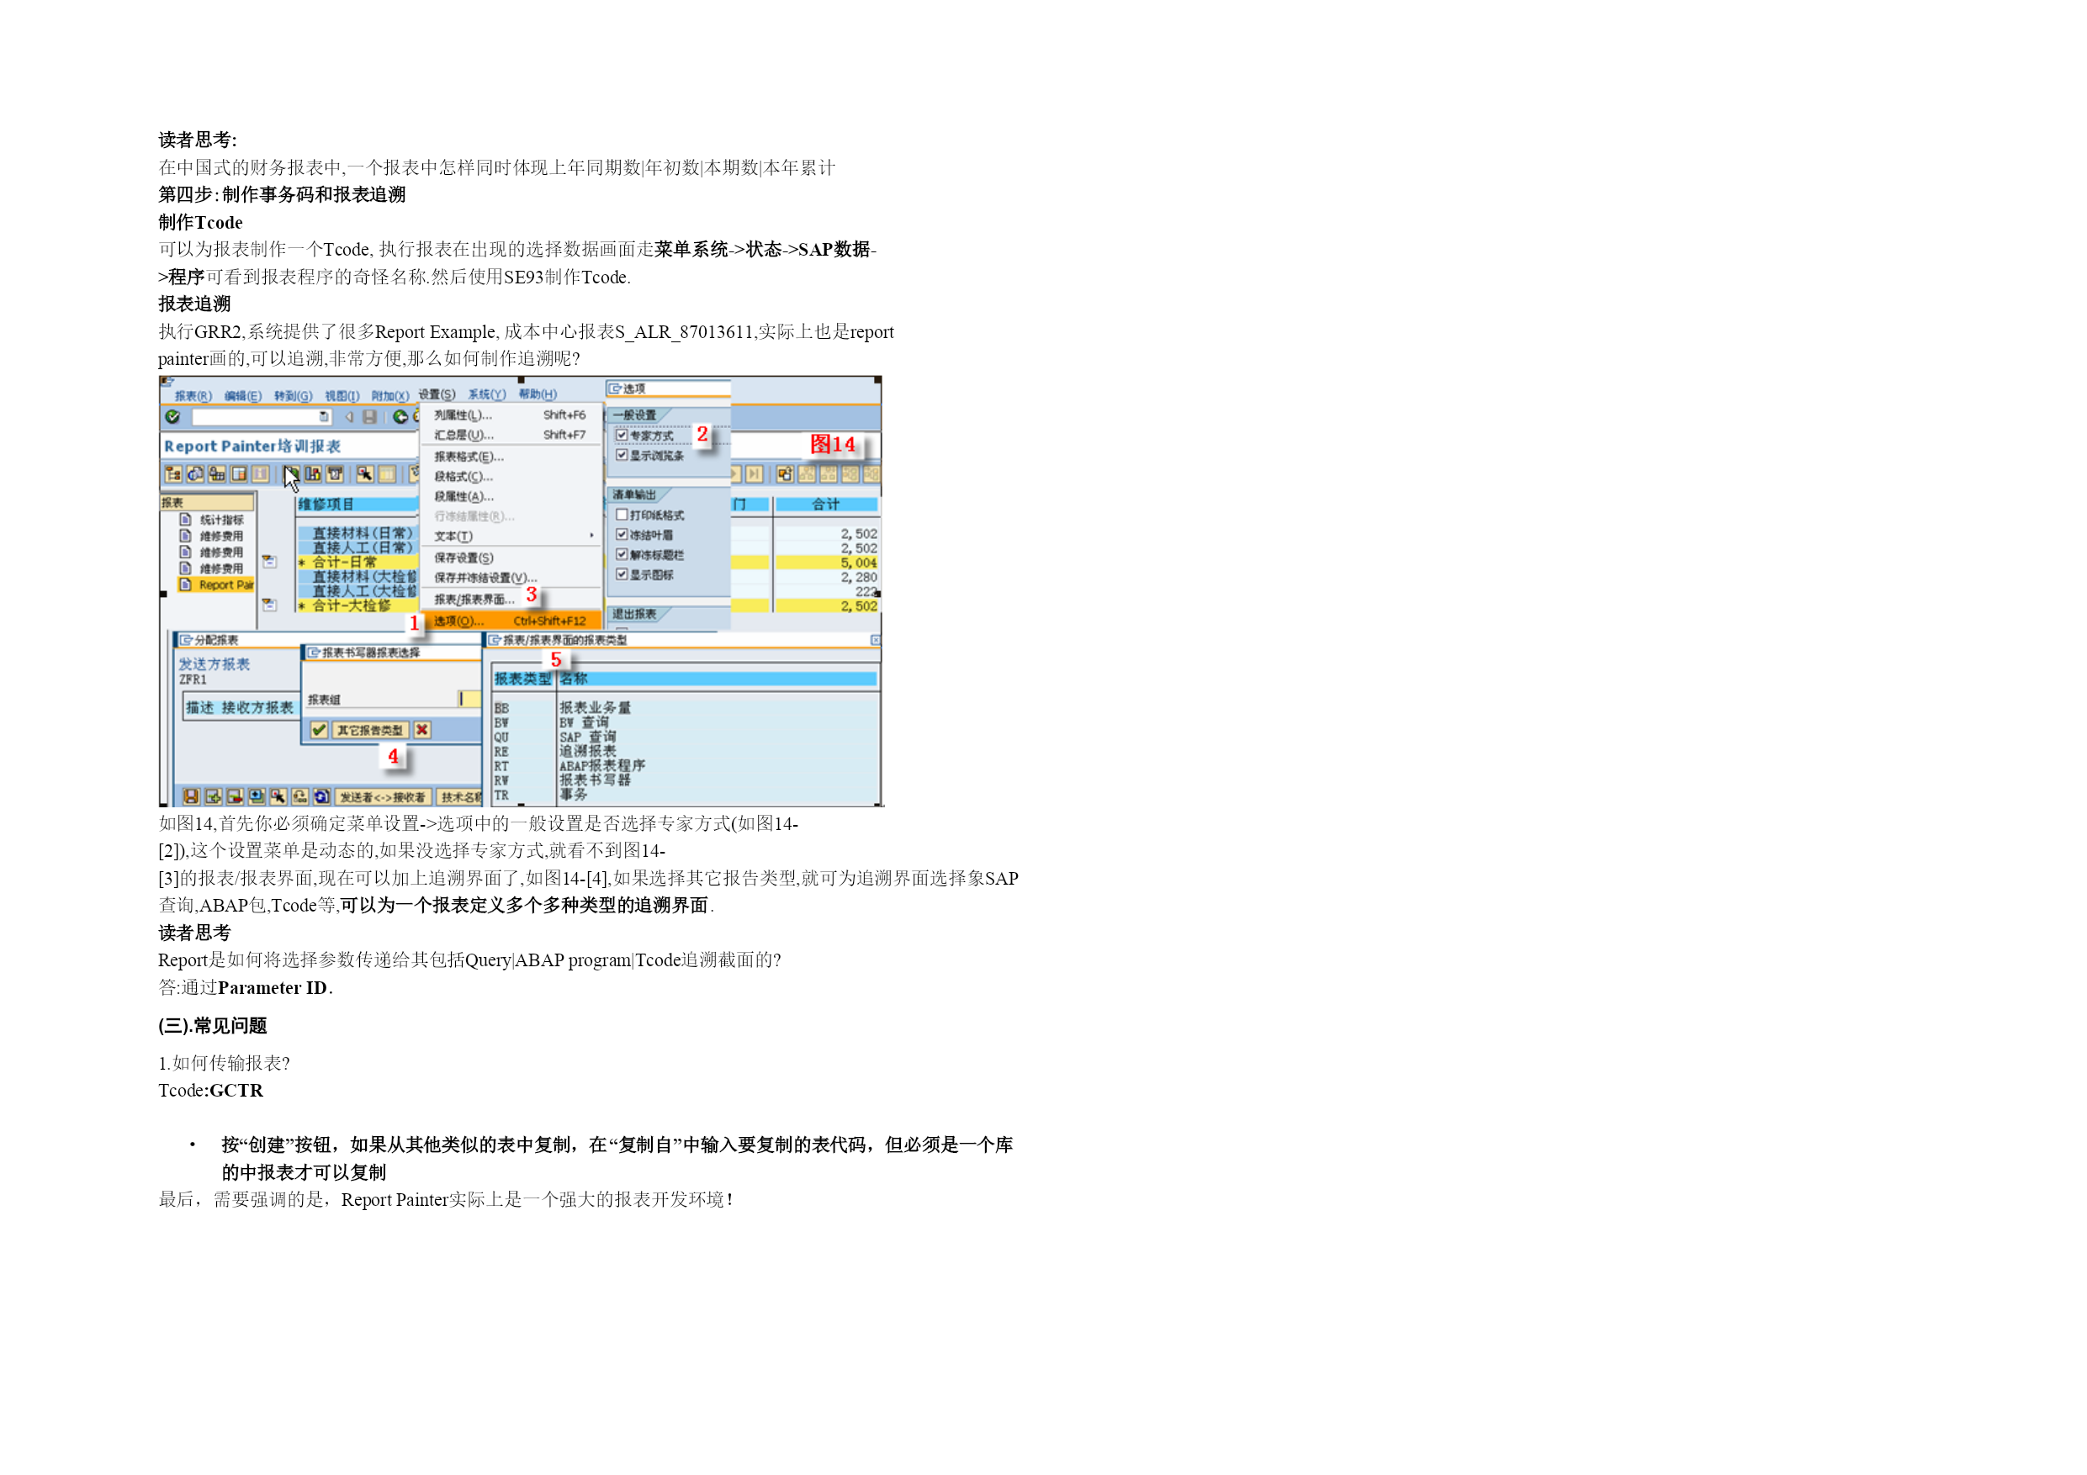Click the refresh icon in 分配报表 toolbar
The height and width of the screenshot is (1475, 2087).
[x=322, y=797]
